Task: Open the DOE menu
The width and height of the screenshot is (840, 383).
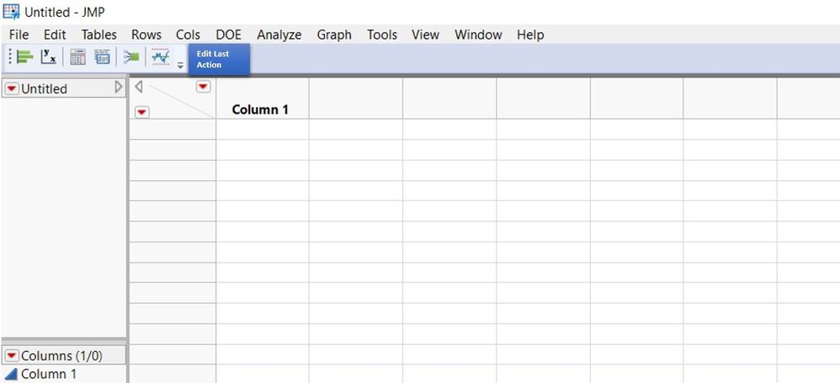Action: point(228,35)
